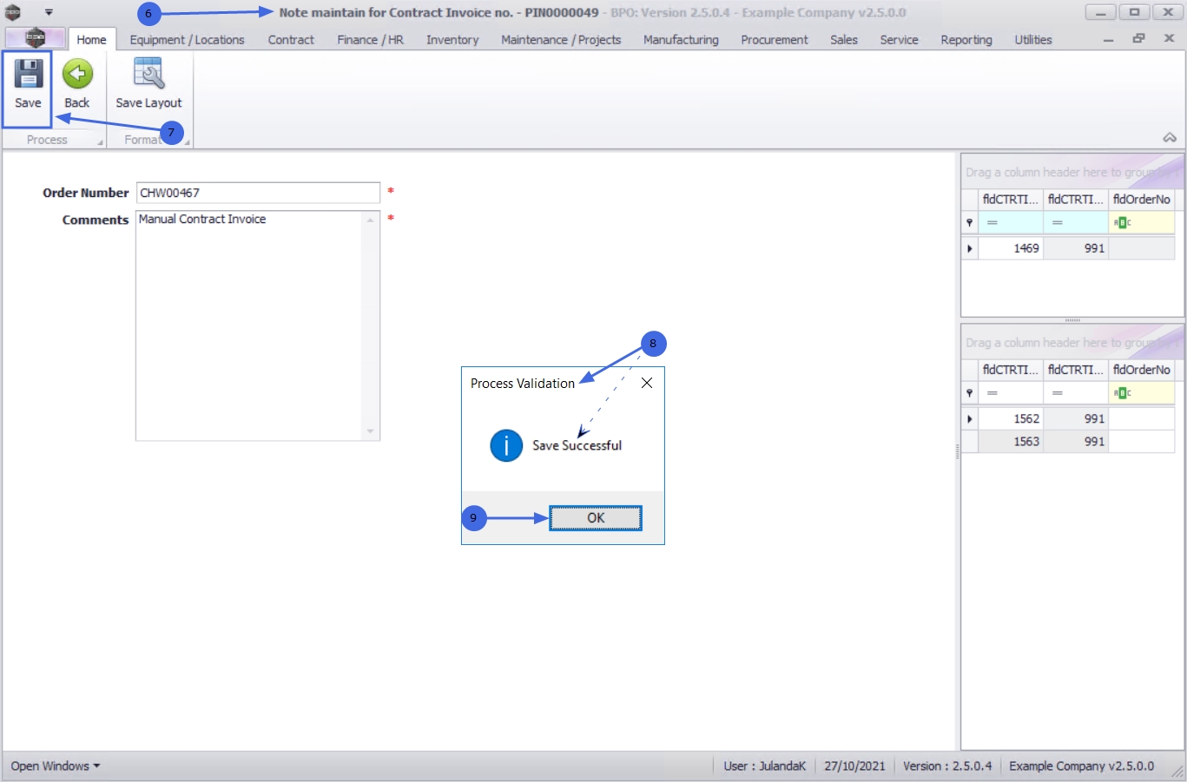This screenshot has width=1187, height=782.
Task: Click OK in the Process Validation dialog
Action: [x=596, y=518]
